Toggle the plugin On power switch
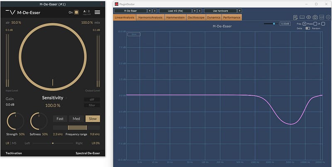This screenshot has height=167, width=332. (x=76, y=12)
